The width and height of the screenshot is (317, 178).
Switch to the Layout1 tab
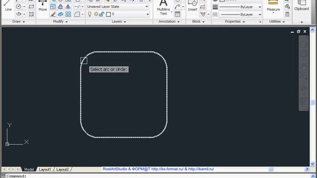pos(45,169)
